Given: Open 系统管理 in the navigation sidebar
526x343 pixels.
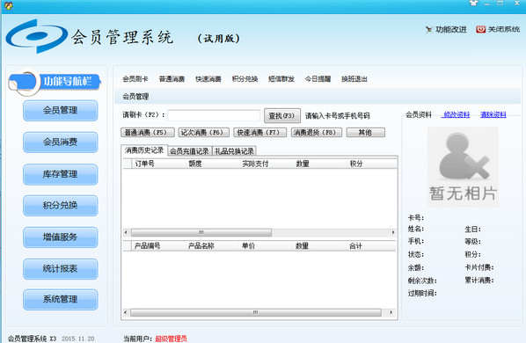Looking at the screenshot, I should point(61,299).
